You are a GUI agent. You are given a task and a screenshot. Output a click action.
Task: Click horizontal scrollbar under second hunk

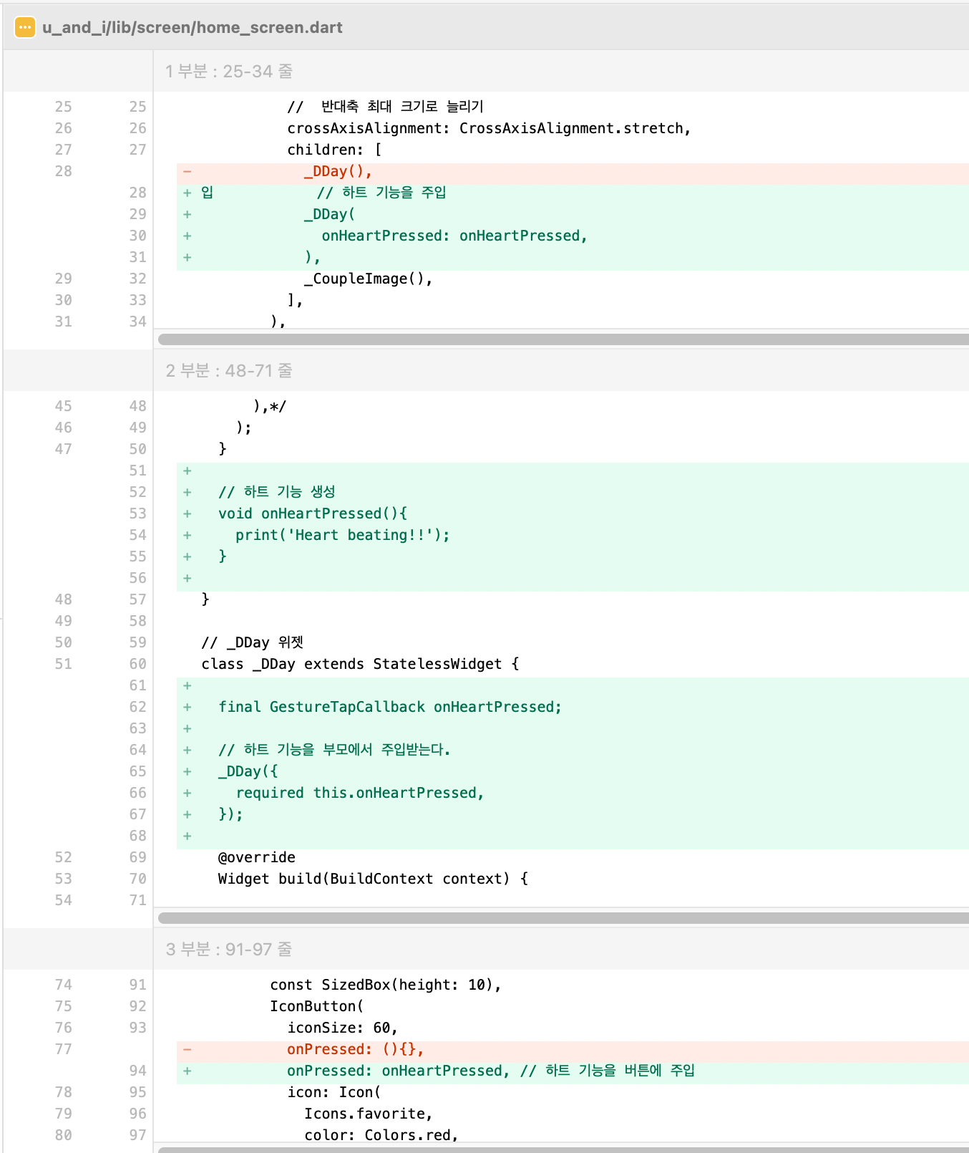point(563,918)
